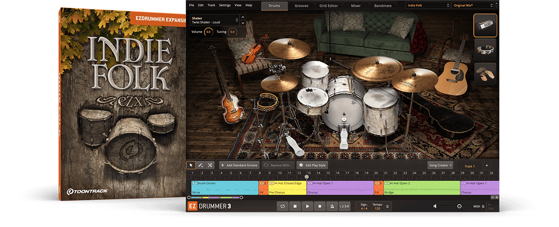Toggle the loop playback button
This screenshot has height=227, width=559.
coord(282,206)
